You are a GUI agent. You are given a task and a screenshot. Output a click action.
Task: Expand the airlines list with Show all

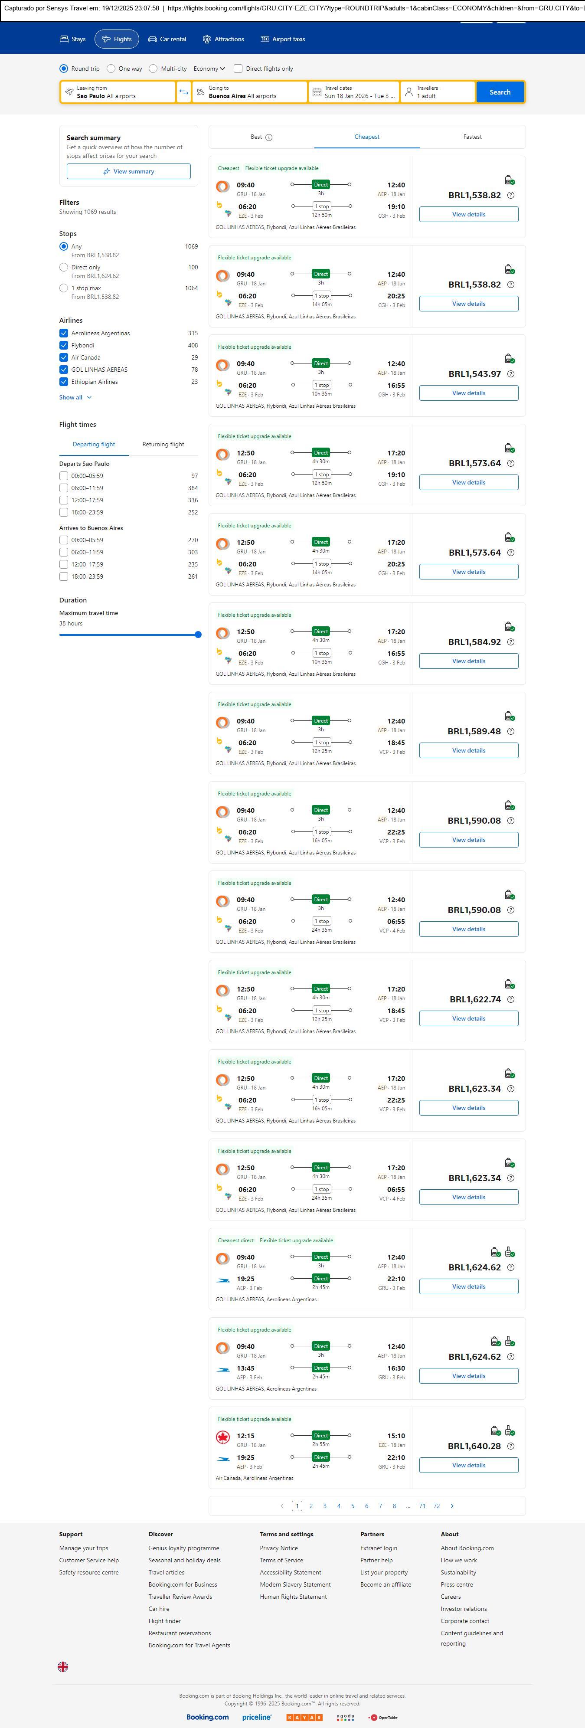click(x=75, y=398)
